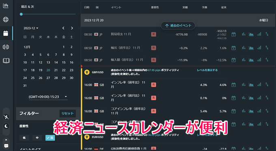The height and width of the screenshot is (151, 276).
Task: Open the dumbbell-shaped icon in sidebar
Action: coord(6,47)
